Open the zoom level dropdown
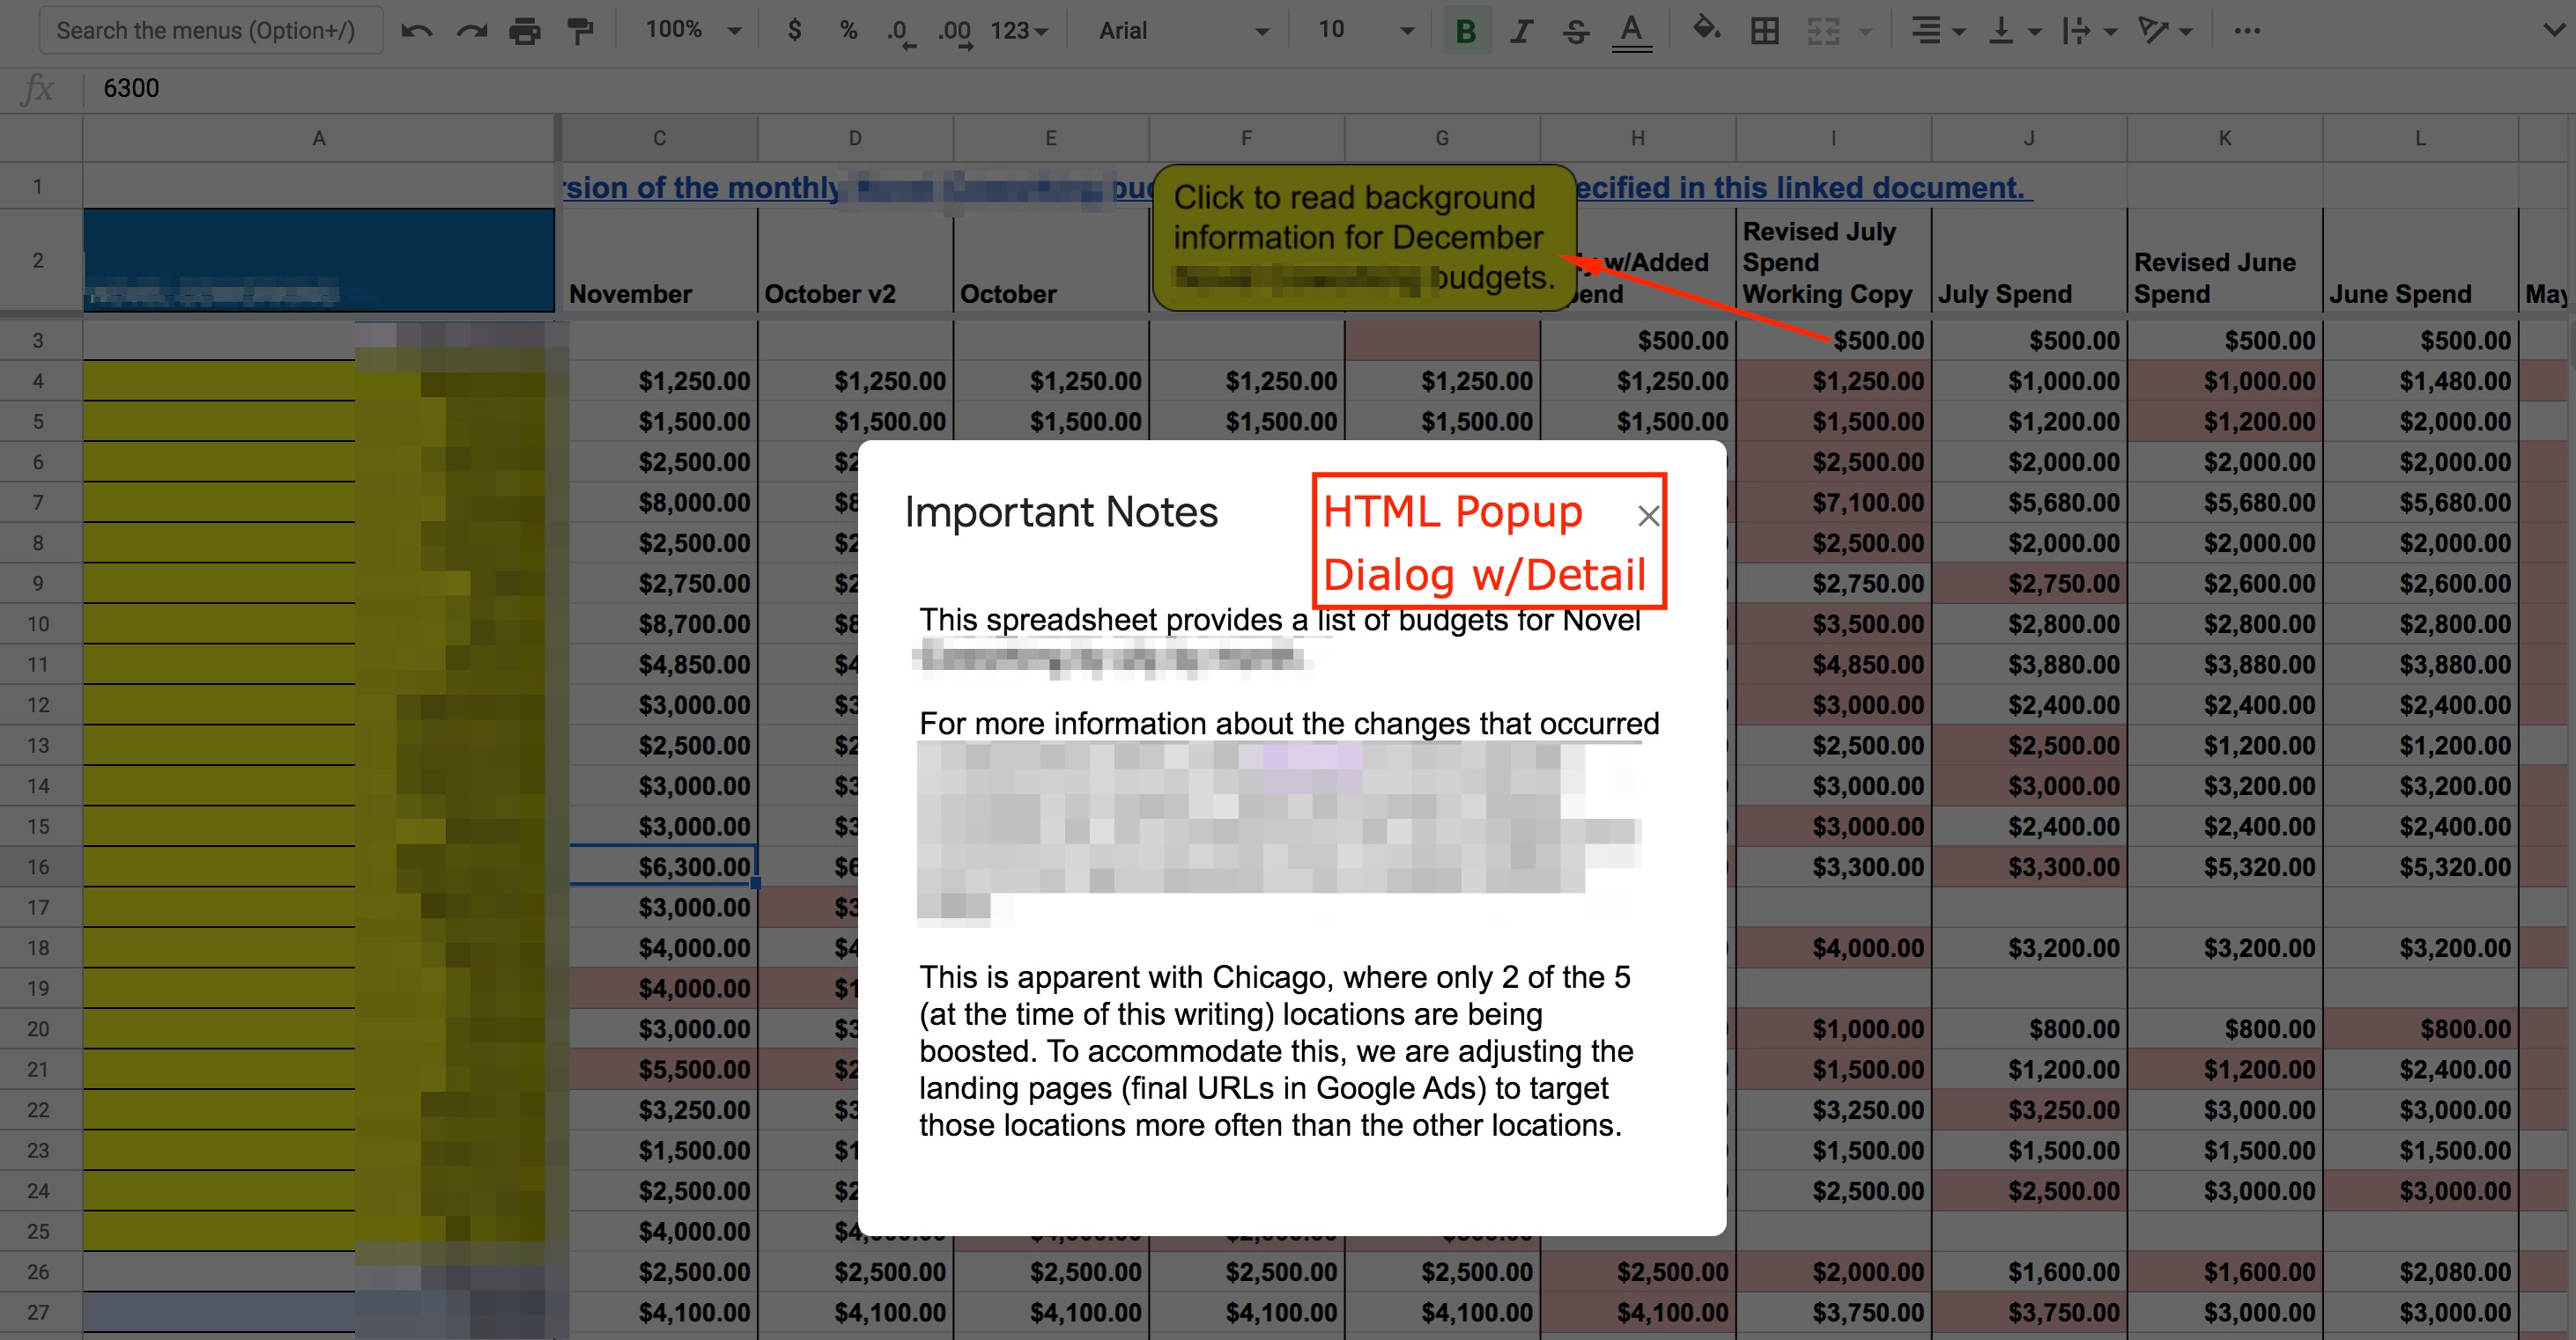 click(690, 30)
